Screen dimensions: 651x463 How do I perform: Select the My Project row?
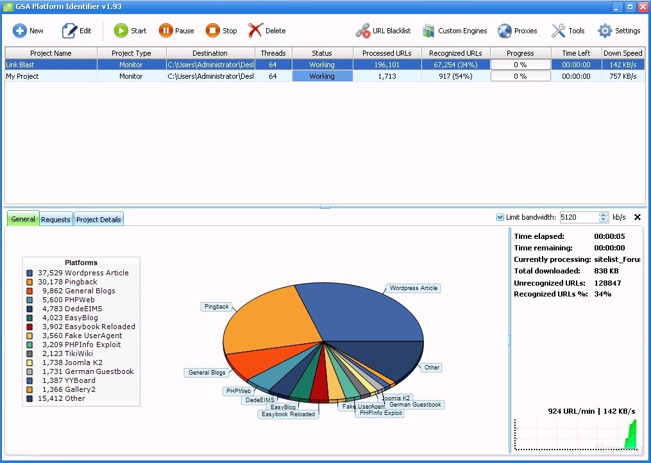pos(51,76)
